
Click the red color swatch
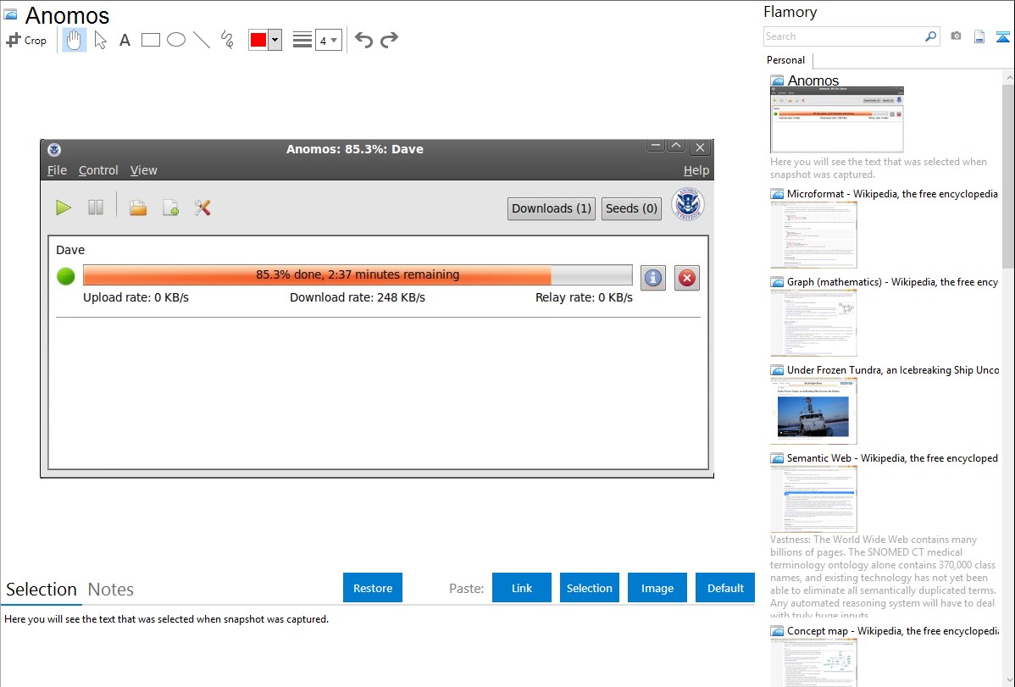pos(258,40)
